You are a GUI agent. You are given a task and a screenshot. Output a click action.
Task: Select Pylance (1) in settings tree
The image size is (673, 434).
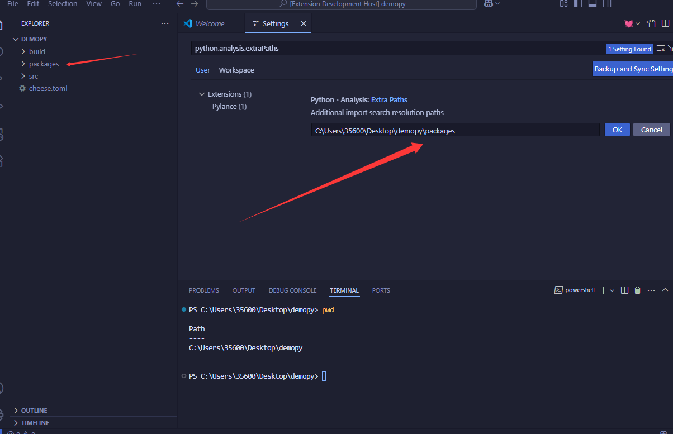(229, 106)
